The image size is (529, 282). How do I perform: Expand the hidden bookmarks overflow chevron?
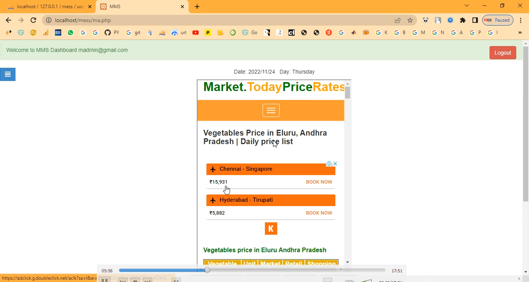(520, 33)
